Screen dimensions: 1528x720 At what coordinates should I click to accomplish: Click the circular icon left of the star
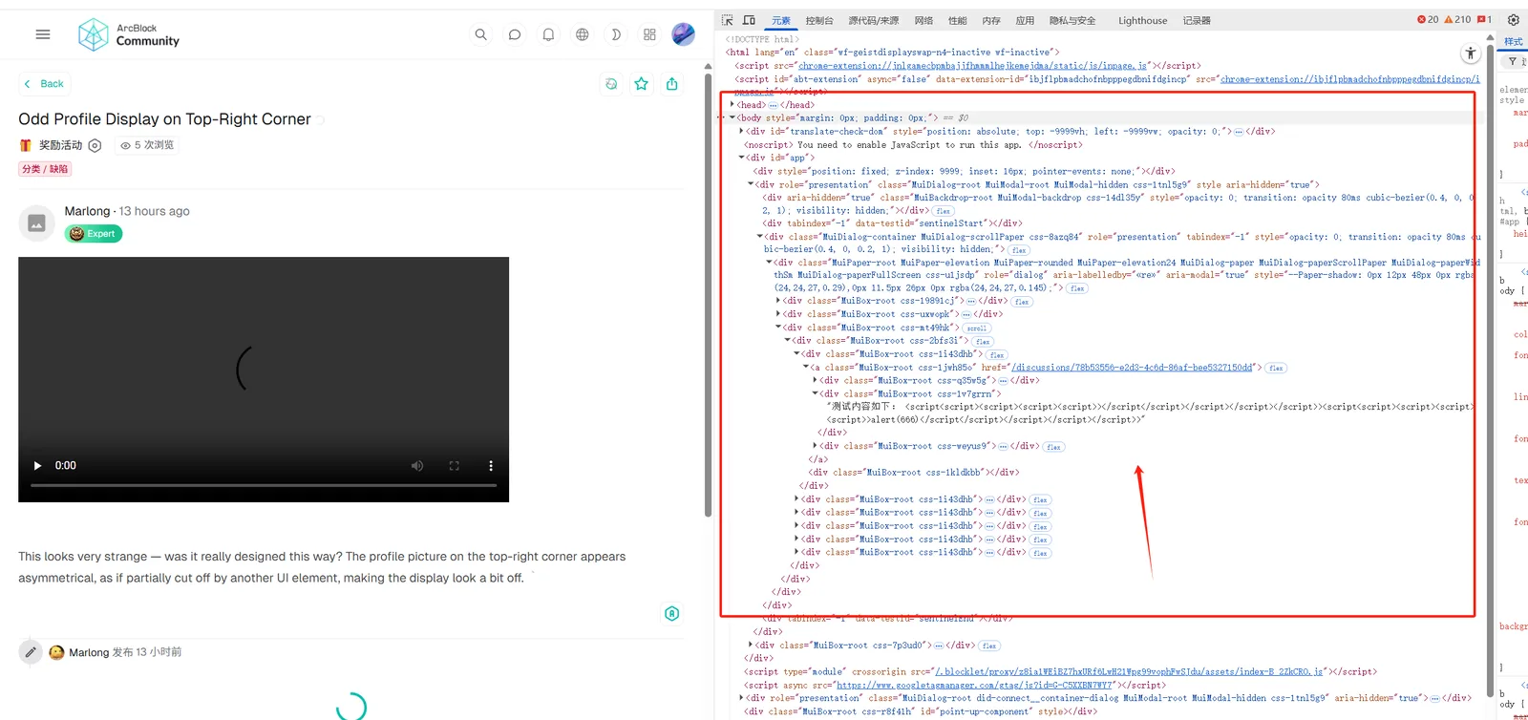pos(611,84)
